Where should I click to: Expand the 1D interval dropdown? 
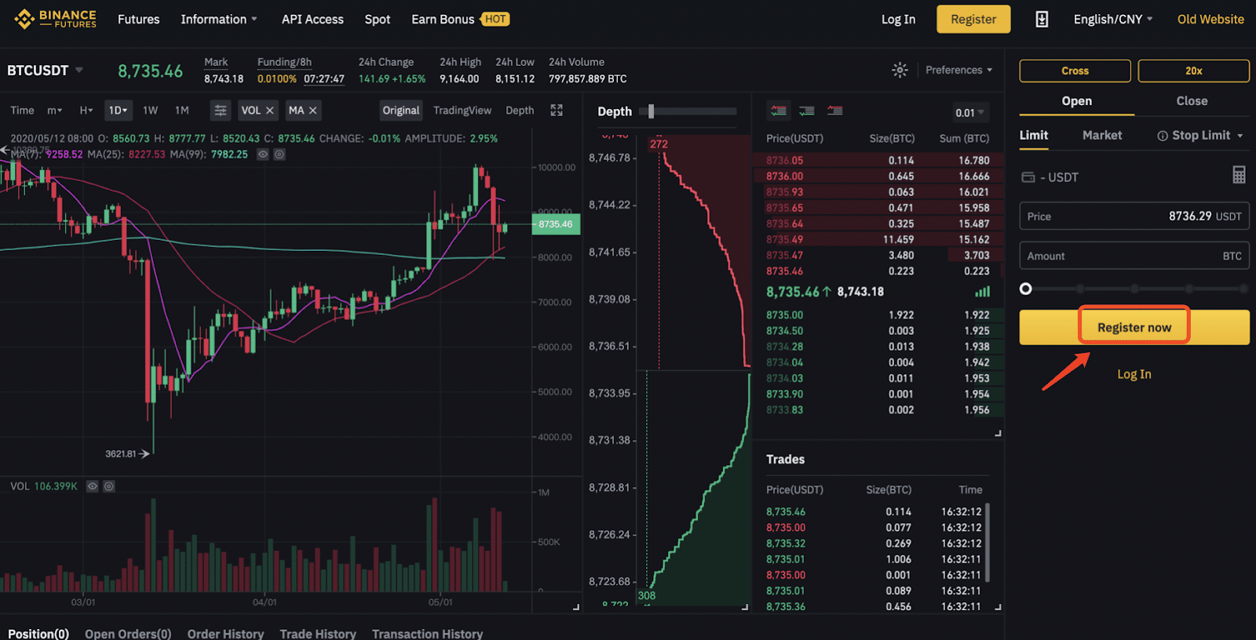[118, 111]
